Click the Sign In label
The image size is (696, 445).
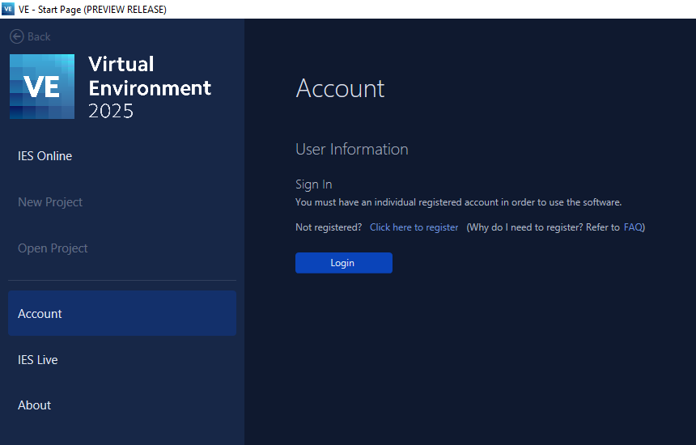pos(313,184)
